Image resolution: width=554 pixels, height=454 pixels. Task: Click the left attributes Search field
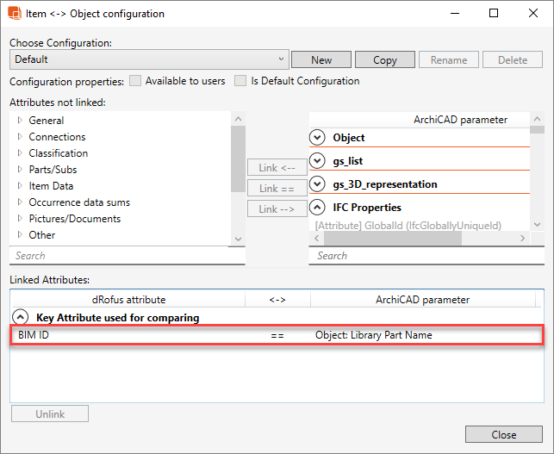pyautogui.click(x=127, y=256)
